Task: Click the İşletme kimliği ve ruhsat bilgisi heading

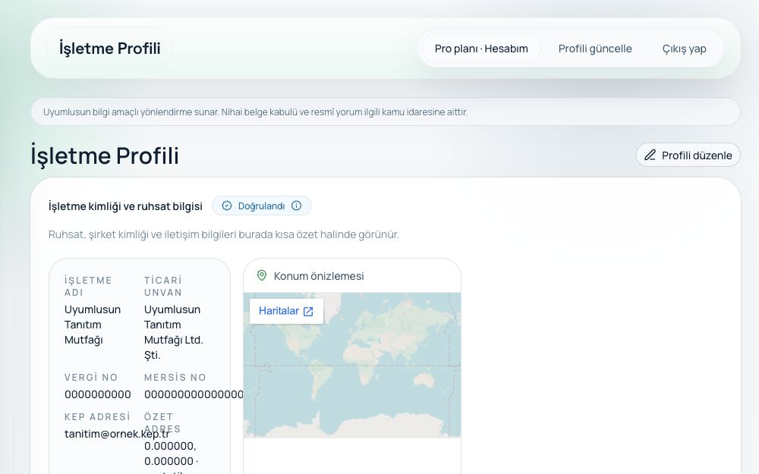Action: 125,206
